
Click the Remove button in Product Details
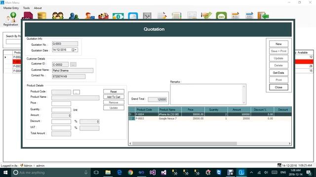[x=114, y=102]
